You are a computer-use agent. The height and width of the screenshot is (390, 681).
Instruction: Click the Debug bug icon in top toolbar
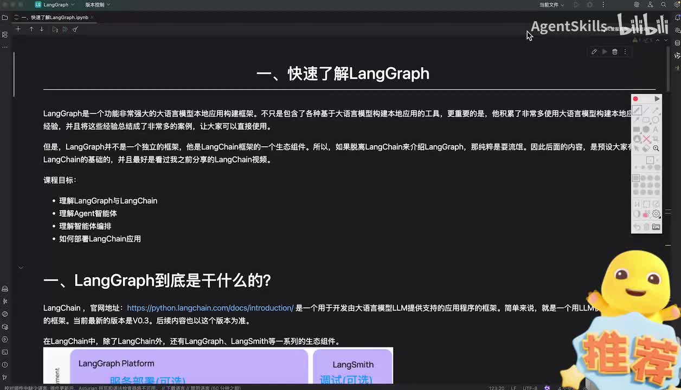[589, 4]
